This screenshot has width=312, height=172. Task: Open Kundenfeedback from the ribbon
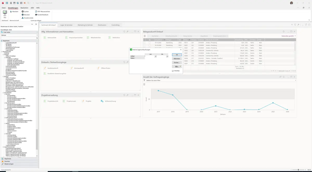(x=42, y=15)
